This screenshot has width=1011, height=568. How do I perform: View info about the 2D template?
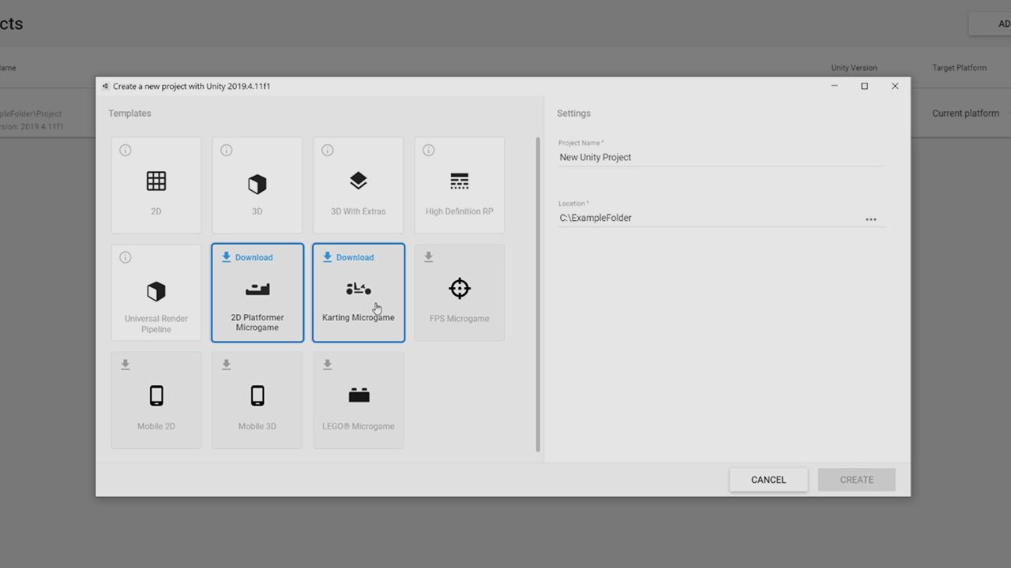[125, 150]
